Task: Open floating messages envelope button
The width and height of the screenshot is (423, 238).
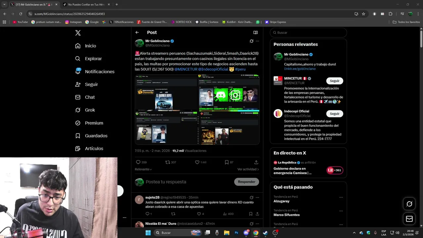Action: click(409, 219)
